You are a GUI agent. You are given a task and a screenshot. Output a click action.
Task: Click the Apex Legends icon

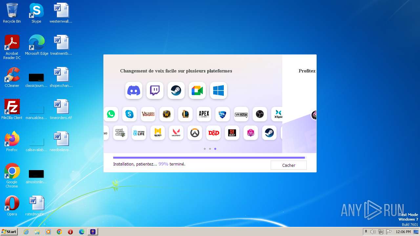click(204, 114)
